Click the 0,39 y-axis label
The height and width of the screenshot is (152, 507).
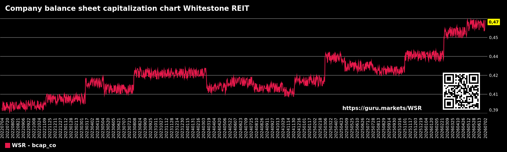[493, 110]
